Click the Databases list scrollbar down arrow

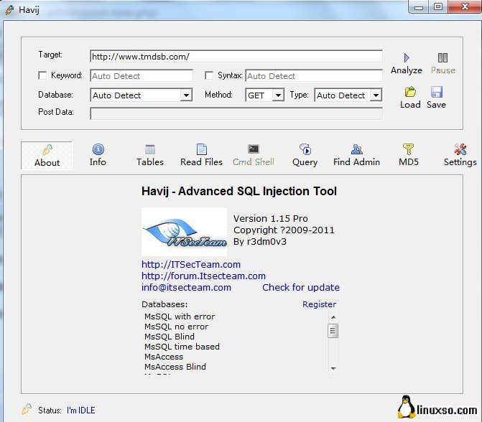point(333,368)
